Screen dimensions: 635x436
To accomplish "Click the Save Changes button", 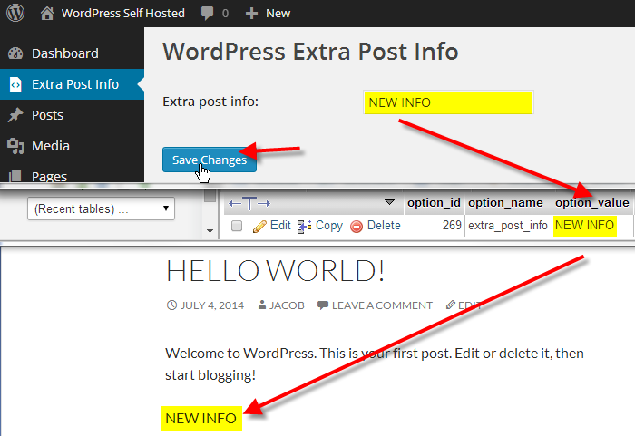I will tap(210, 160).
